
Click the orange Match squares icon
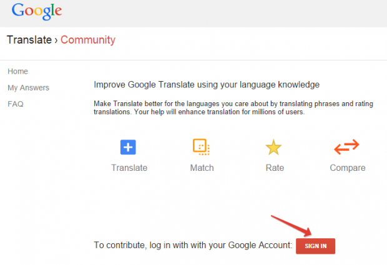(x=201, y=147)
